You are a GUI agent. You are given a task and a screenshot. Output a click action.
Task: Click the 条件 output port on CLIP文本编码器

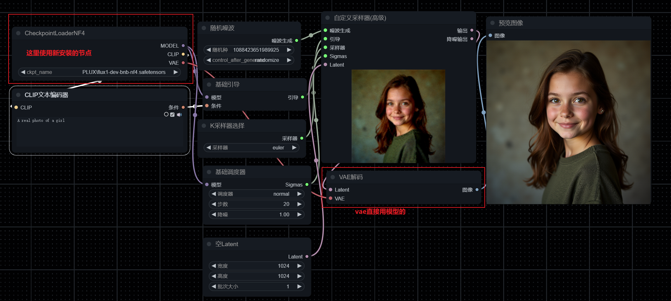click(x=183, y=108)
